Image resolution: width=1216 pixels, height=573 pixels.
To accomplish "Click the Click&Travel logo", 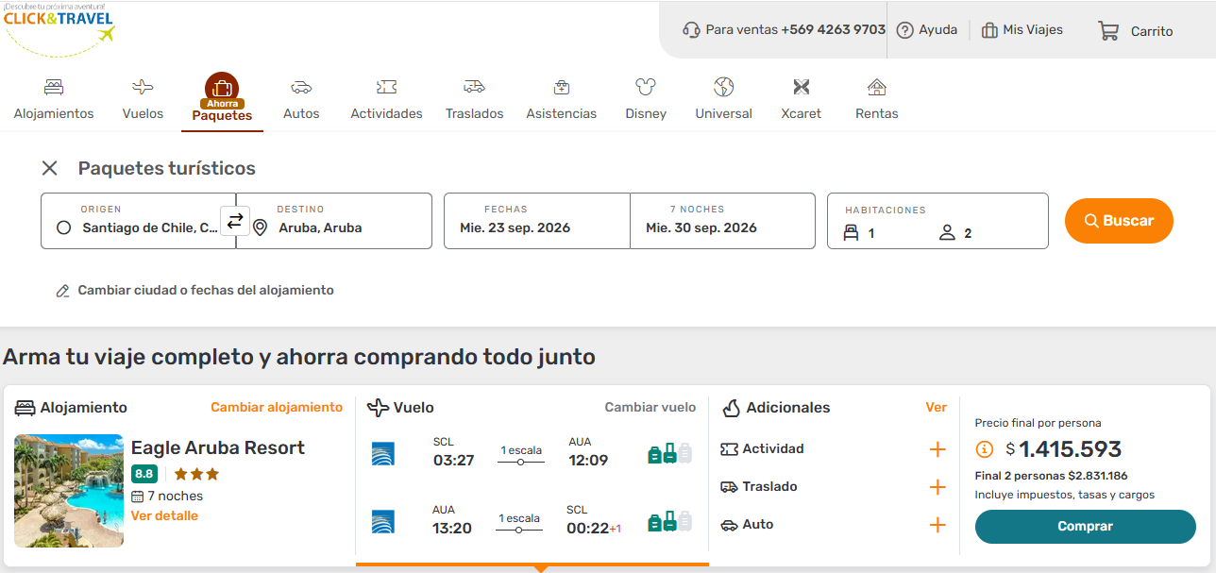I will [59, 28].
